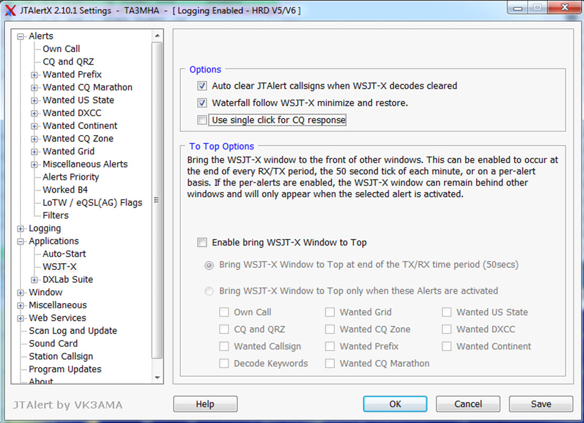Minimize the JTAlertX Settings window
This screenshot has height=423, width=584.
(x=518, y=8)
